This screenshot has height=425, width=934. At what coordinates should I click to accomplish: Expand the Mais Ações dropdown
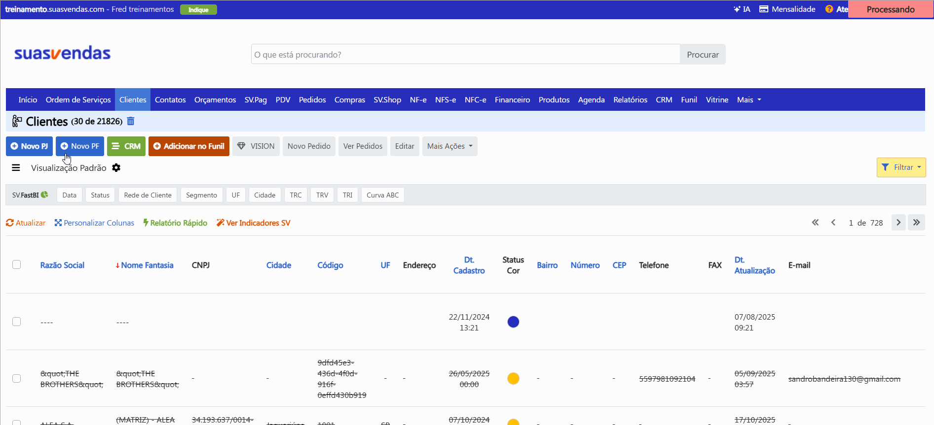(450, 146)
